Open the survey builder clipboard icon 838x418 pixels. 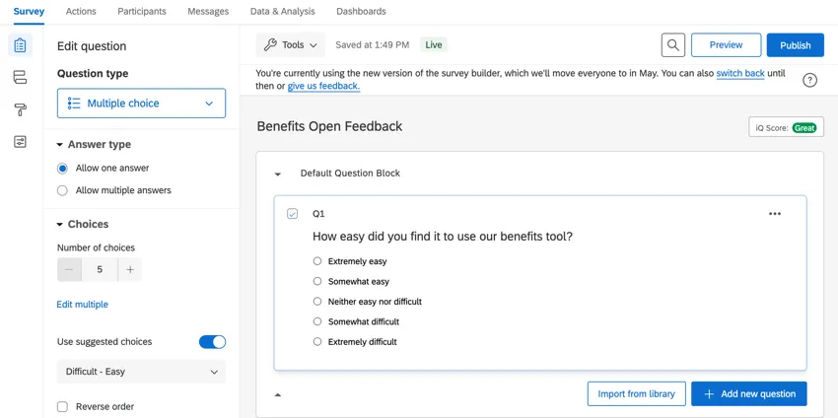pyautogui.click(x=20, y=45)
